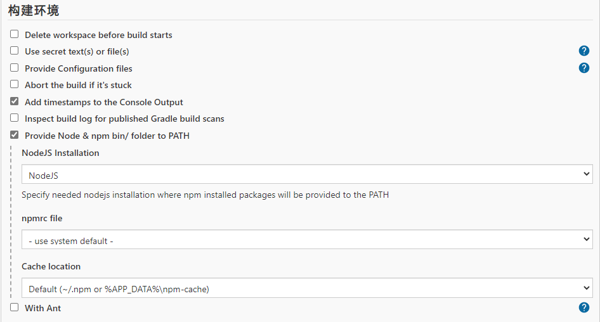Enable Abort the build if it's stuck
The height and width of the screenshot is (322, 600).
[15, 84]
